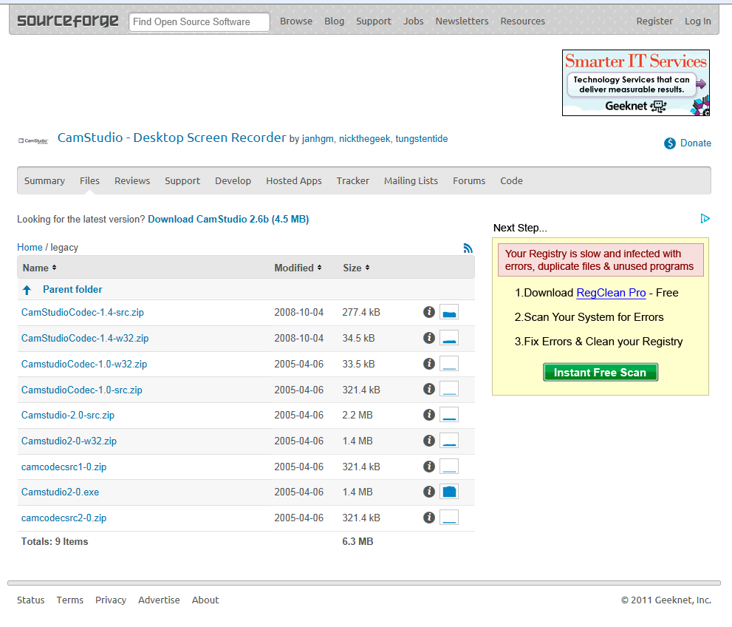This screenshot has height=627, width=732.
Task: View stats chart for CamstudioCodec-1.0-w32.zip
Action: (x=449, y=364)
